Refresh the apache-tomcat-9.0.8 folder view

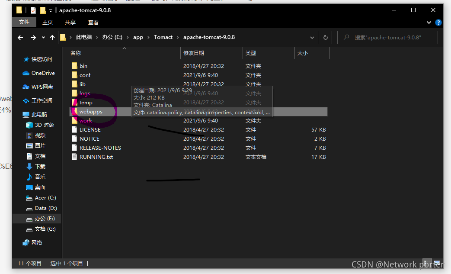point(325,37)
